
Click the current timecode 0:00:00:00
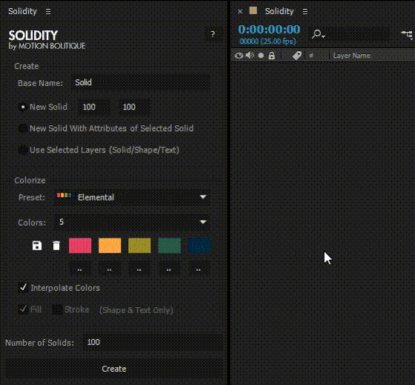click(x=269, y=30)
